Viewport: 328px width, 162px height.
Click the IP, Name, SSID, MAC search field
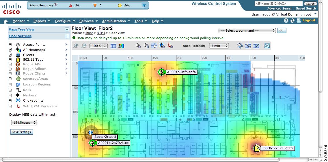(x=279, y=3)
